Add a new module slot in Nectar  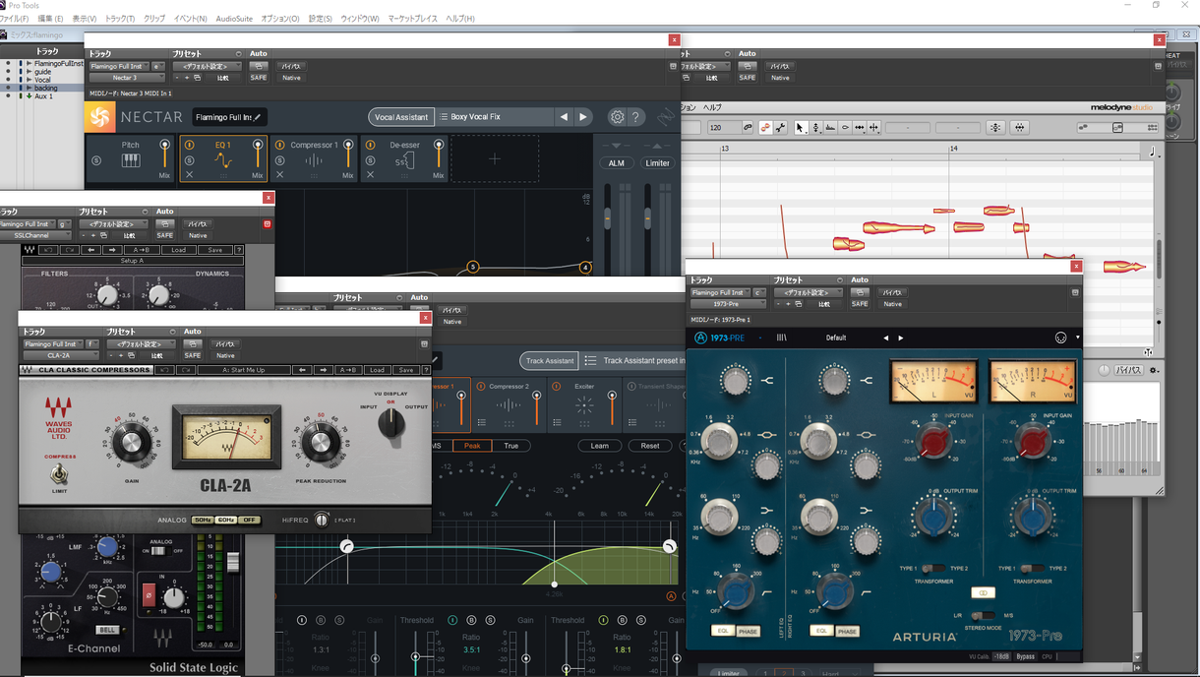click(x=495, y=158)
